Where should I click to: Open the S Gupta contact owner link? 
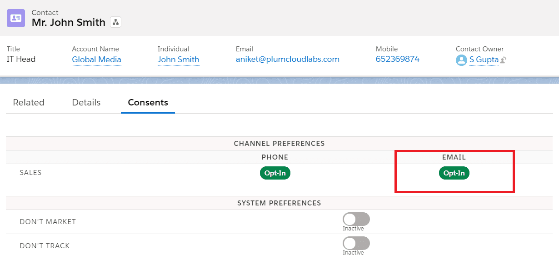point(484,60)
